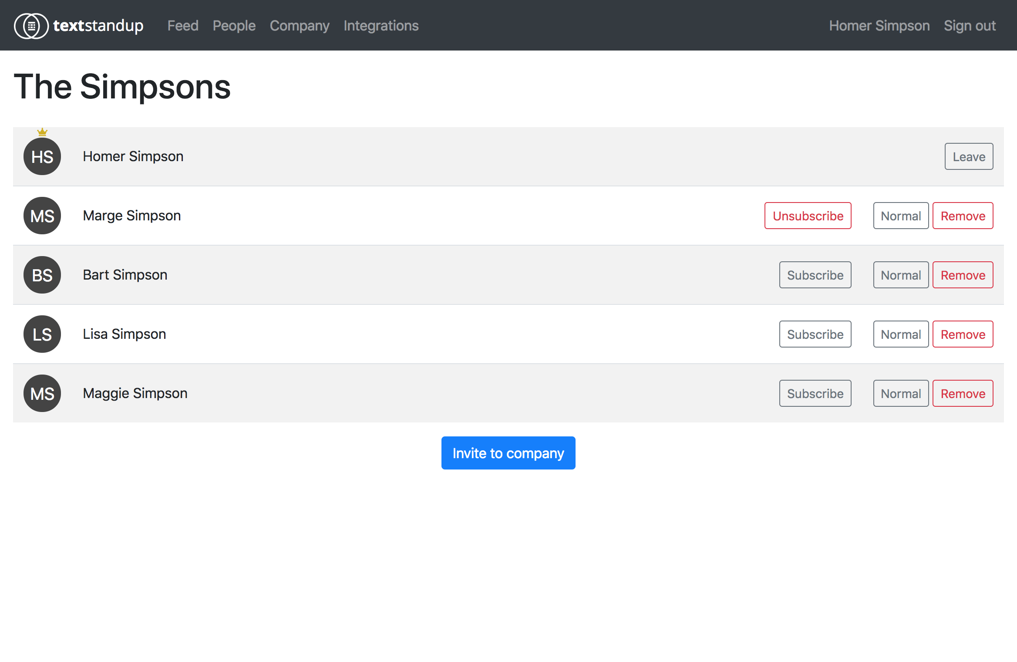This screenshot has height=662, width=1017.
Task: Open the Feed nav item
Action: pos(183,26)
